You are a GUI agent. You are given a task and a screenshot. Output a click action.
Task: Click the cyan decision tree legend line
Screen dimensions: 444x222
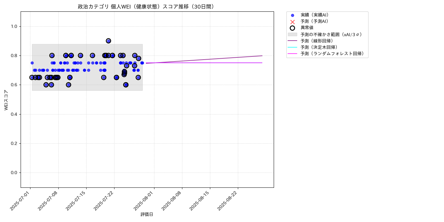(x=292, y=47)
